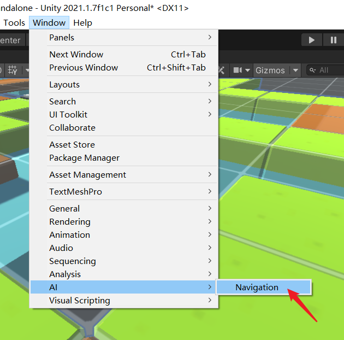Expand the Visual Scripting submenu
Screen dimensions: 344x340
tap(124, 301)
